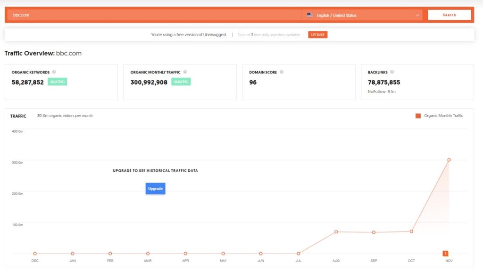Screen dimensions: 483x271
Task: Click the AMAZING badge beside 300,992,908
Action: click(x=182, y=82)
